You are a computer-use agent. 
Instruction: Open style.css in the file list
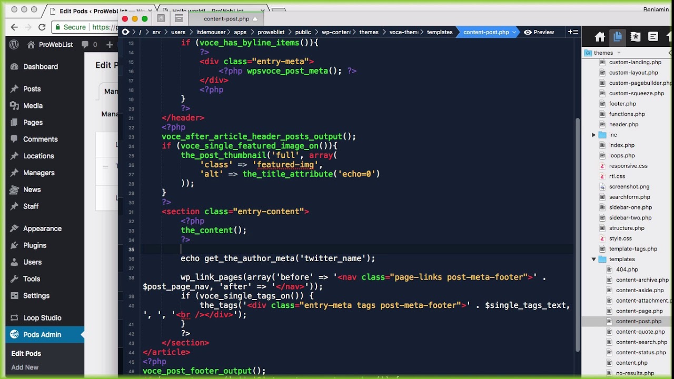pyautogui.click(x=620, y=238)
